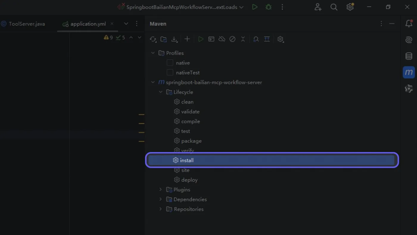Select the install lifecycle goal

coord(272,160)
